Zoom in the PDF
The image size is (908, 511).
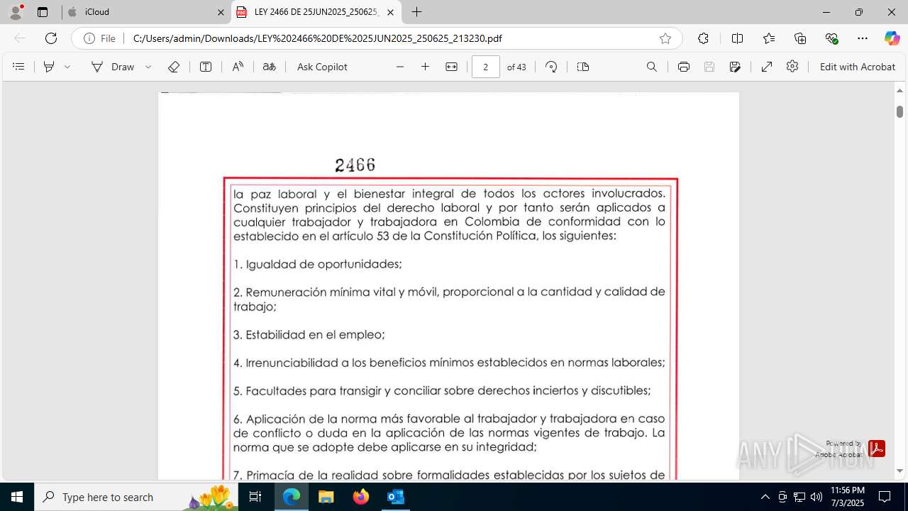[x=426, y=67]
